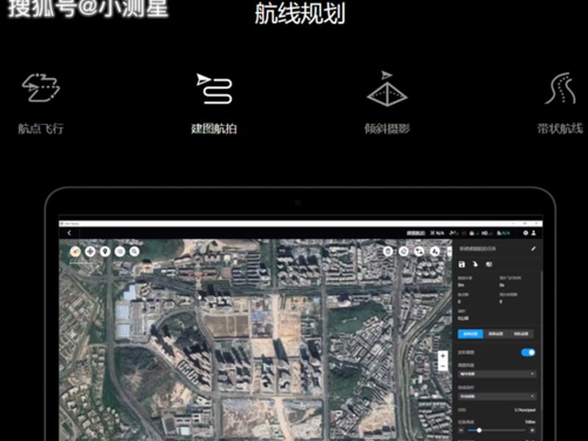Click the import icon beside save
The width and height of the screenshot is (588, 441).
(x=475, y=265)
